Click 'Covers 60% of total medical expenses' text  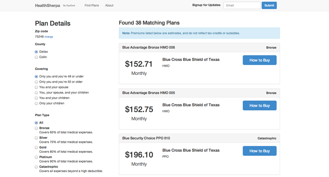[66, 132]
